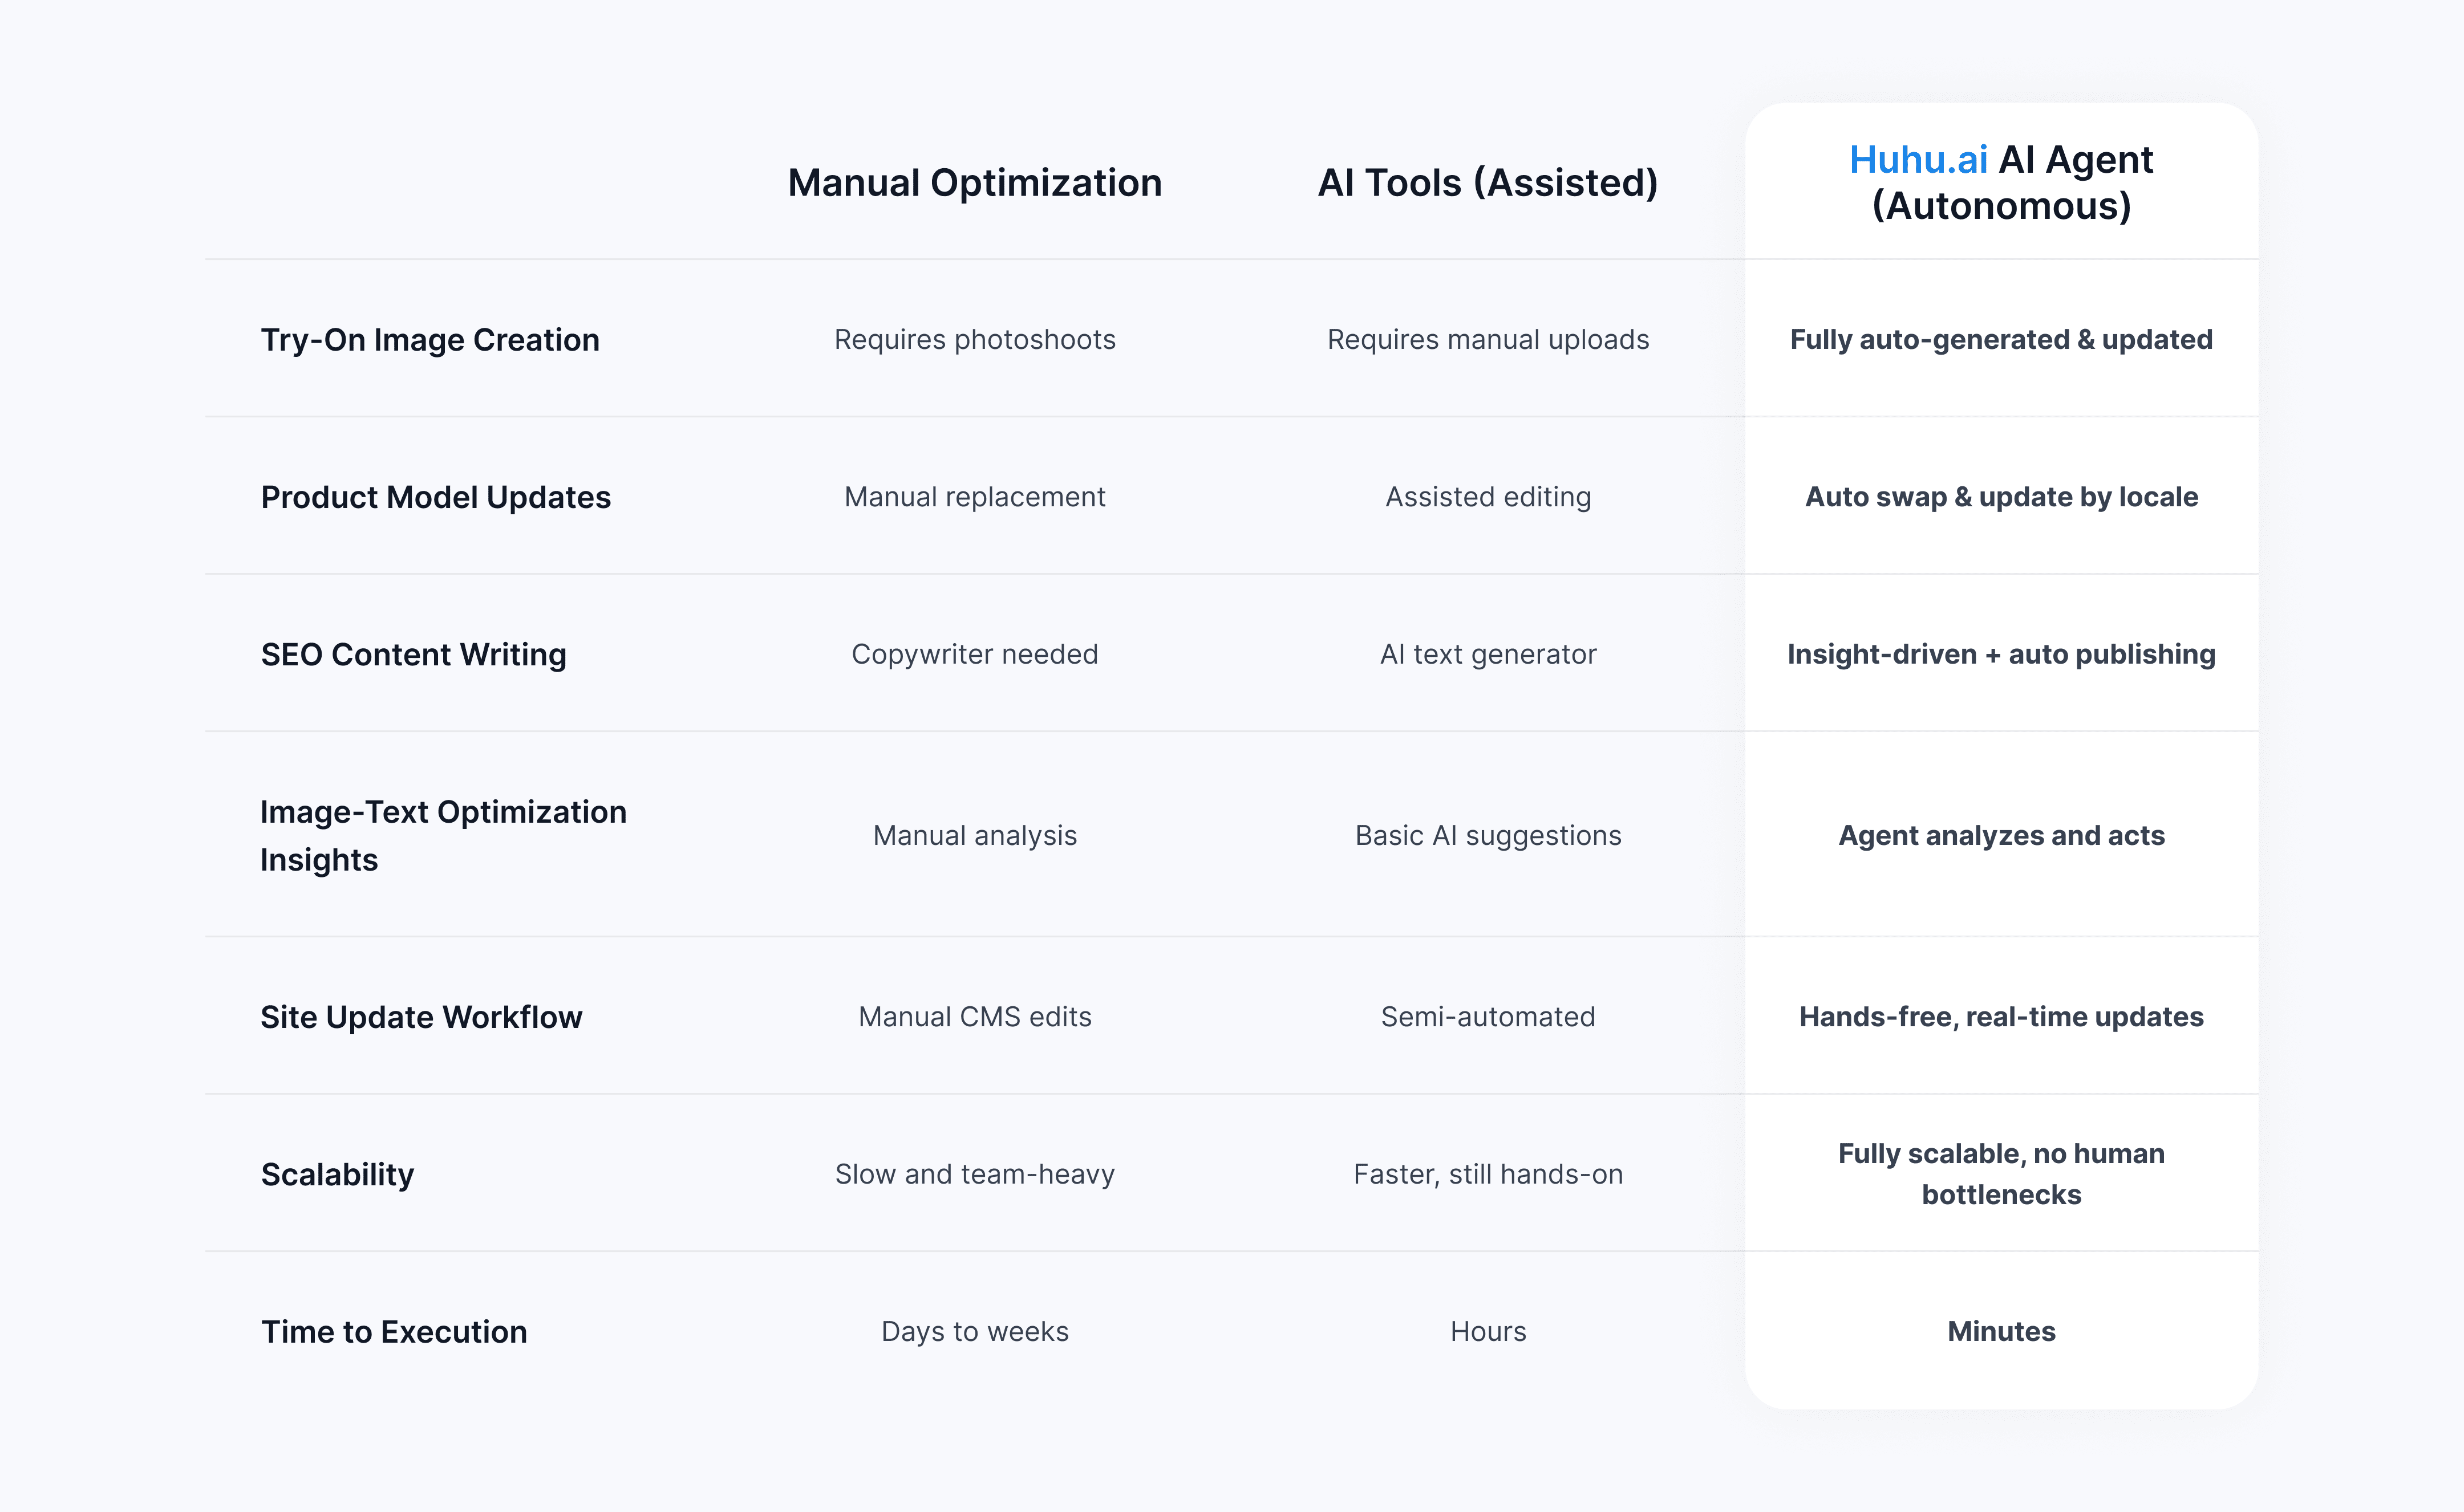Screen dimensions: 2464x1512
Task: Select the Try-On Image Creation row label
Action: [x=430, y=340]
